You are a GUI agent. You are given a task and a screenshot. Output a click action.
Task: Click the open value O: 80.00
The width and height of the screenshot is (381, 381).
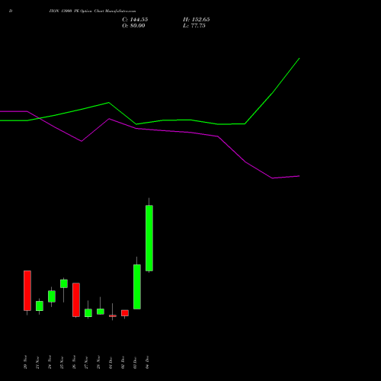tap(133, 26)
